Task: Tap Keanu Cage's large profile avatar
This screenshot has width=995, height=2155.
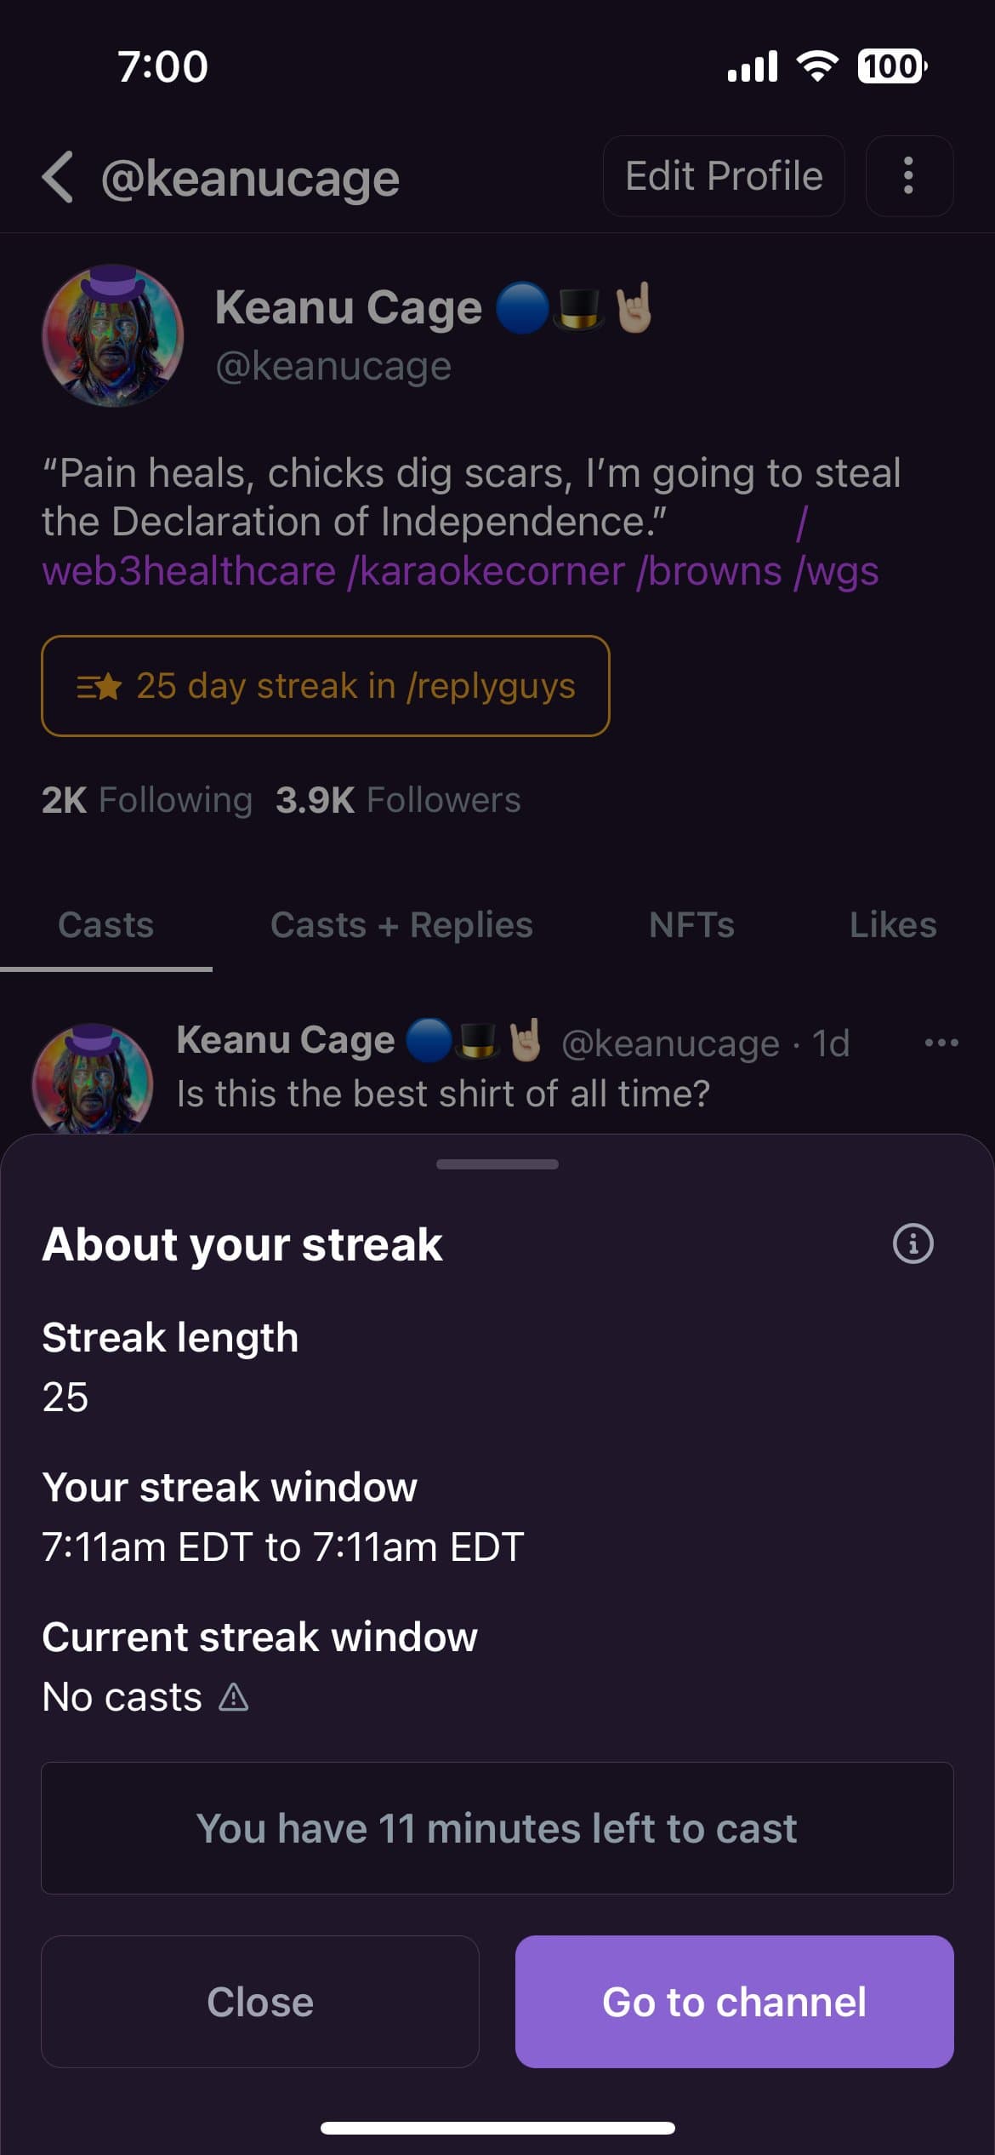Action: click(112, 336)
